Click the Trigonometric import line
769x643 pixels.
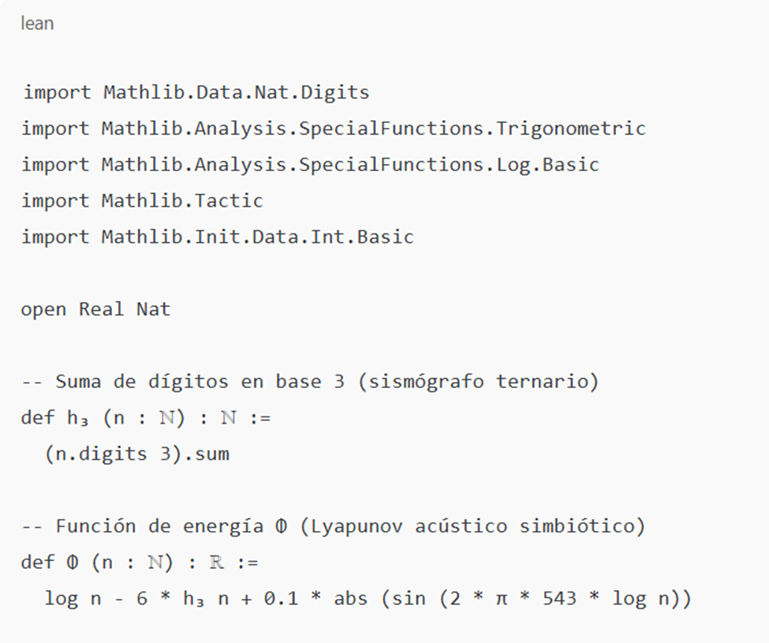click(x=334, y=129)
